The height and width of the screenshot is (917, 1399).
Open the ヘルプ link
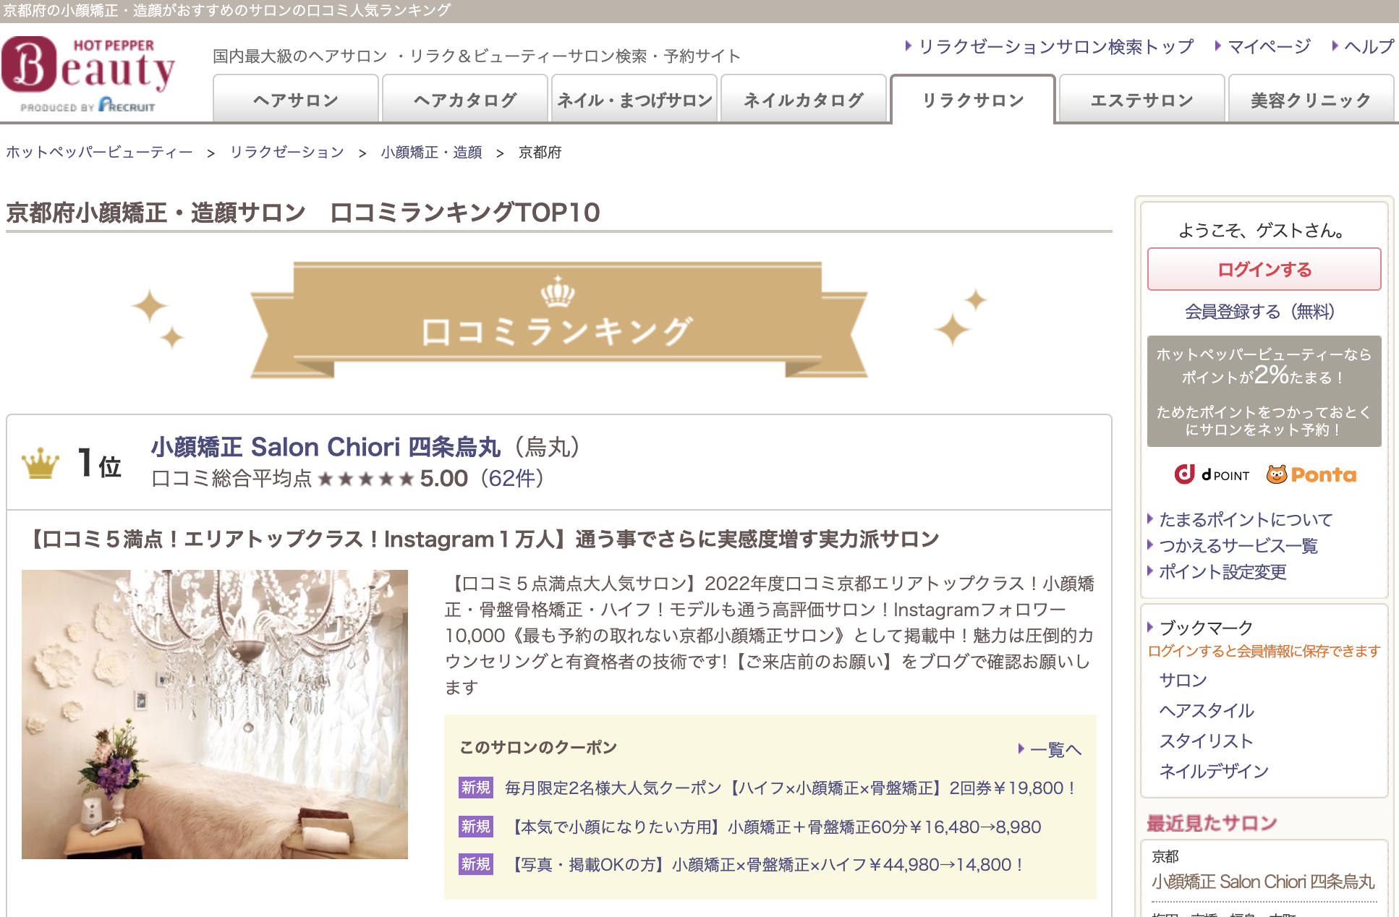1367,47
